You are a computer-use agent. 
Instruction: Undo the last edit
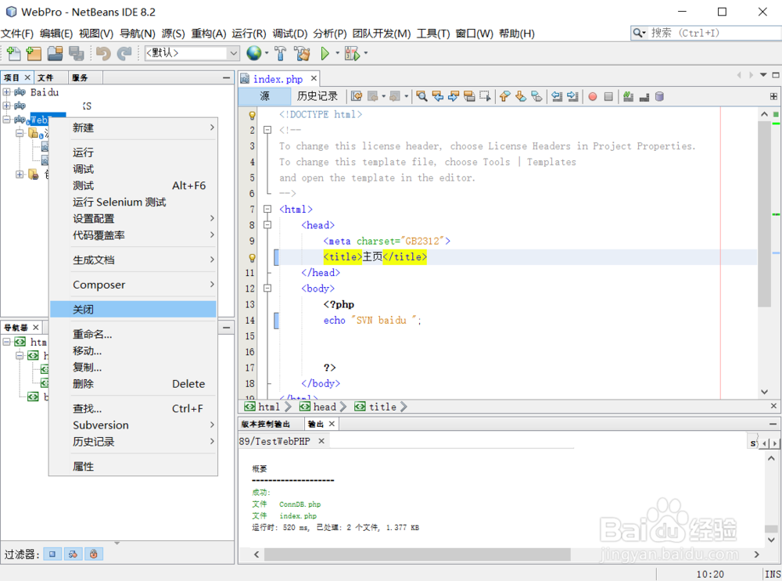103,53
